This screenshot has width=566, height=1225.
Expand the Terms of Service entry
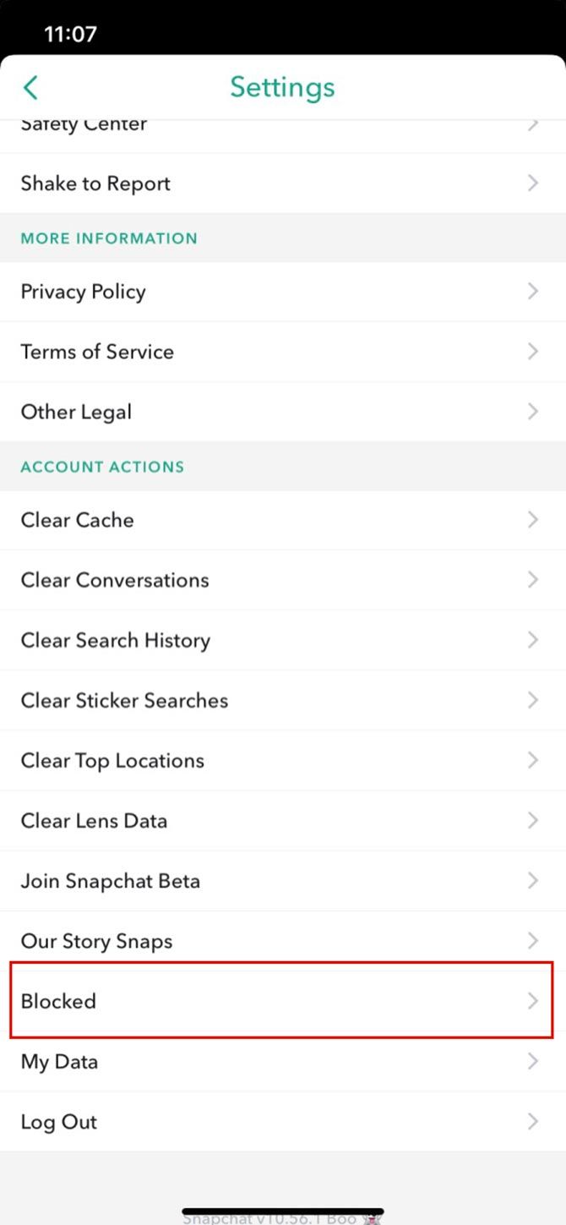(x=283, y=351)
